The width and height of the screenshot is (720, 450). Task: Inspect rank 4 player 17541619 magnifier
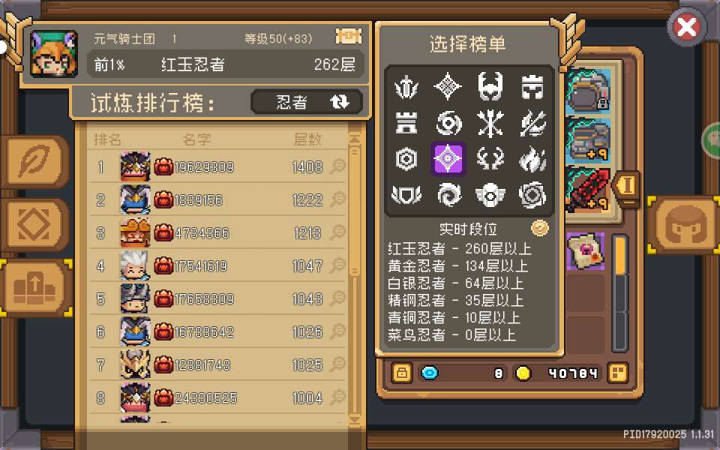pos(337,265)
